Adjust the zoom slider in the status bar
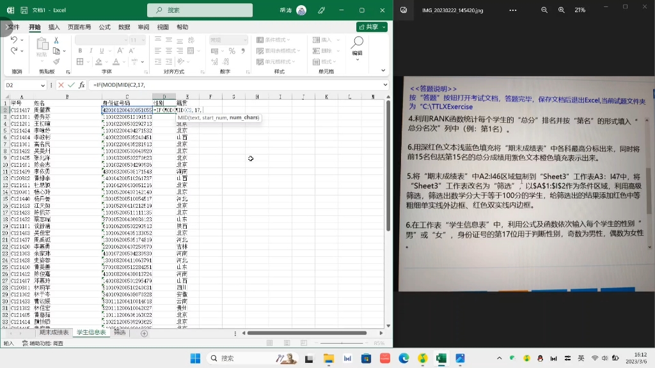 tap(341, 342)
